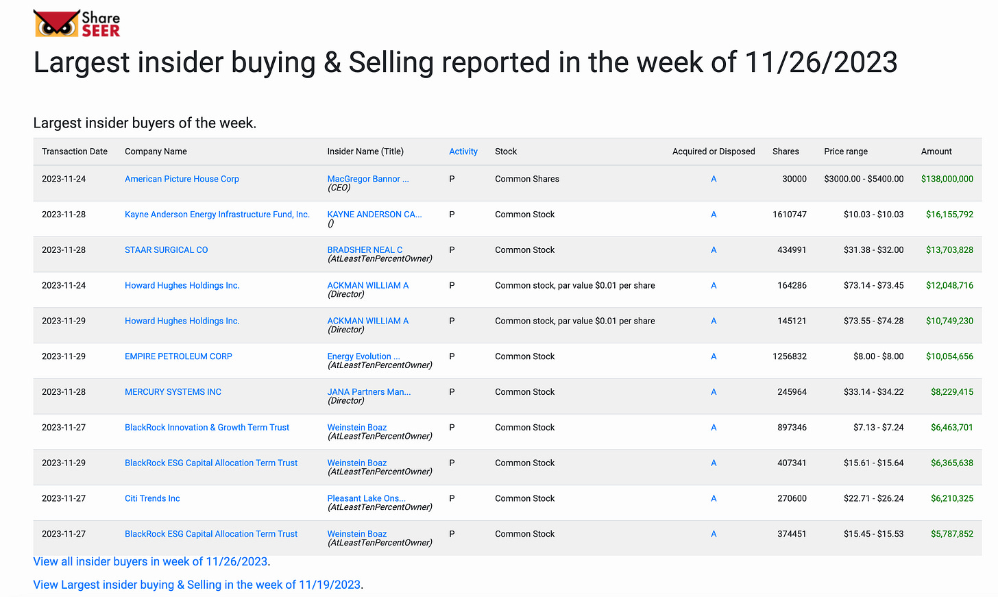Open Weinstein Boaz link in 2023-11-29 row
Screen dimensions: 998x597
click(x=357, y=463)
